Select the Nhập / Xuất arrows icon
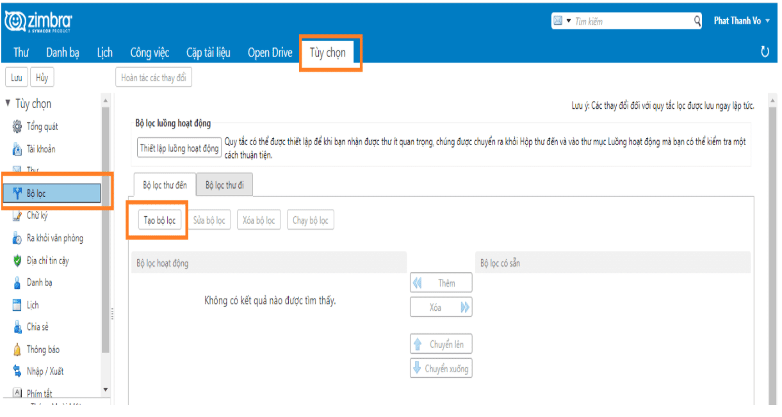This screenshot has width=782, height=417. (x=17, y=371)
